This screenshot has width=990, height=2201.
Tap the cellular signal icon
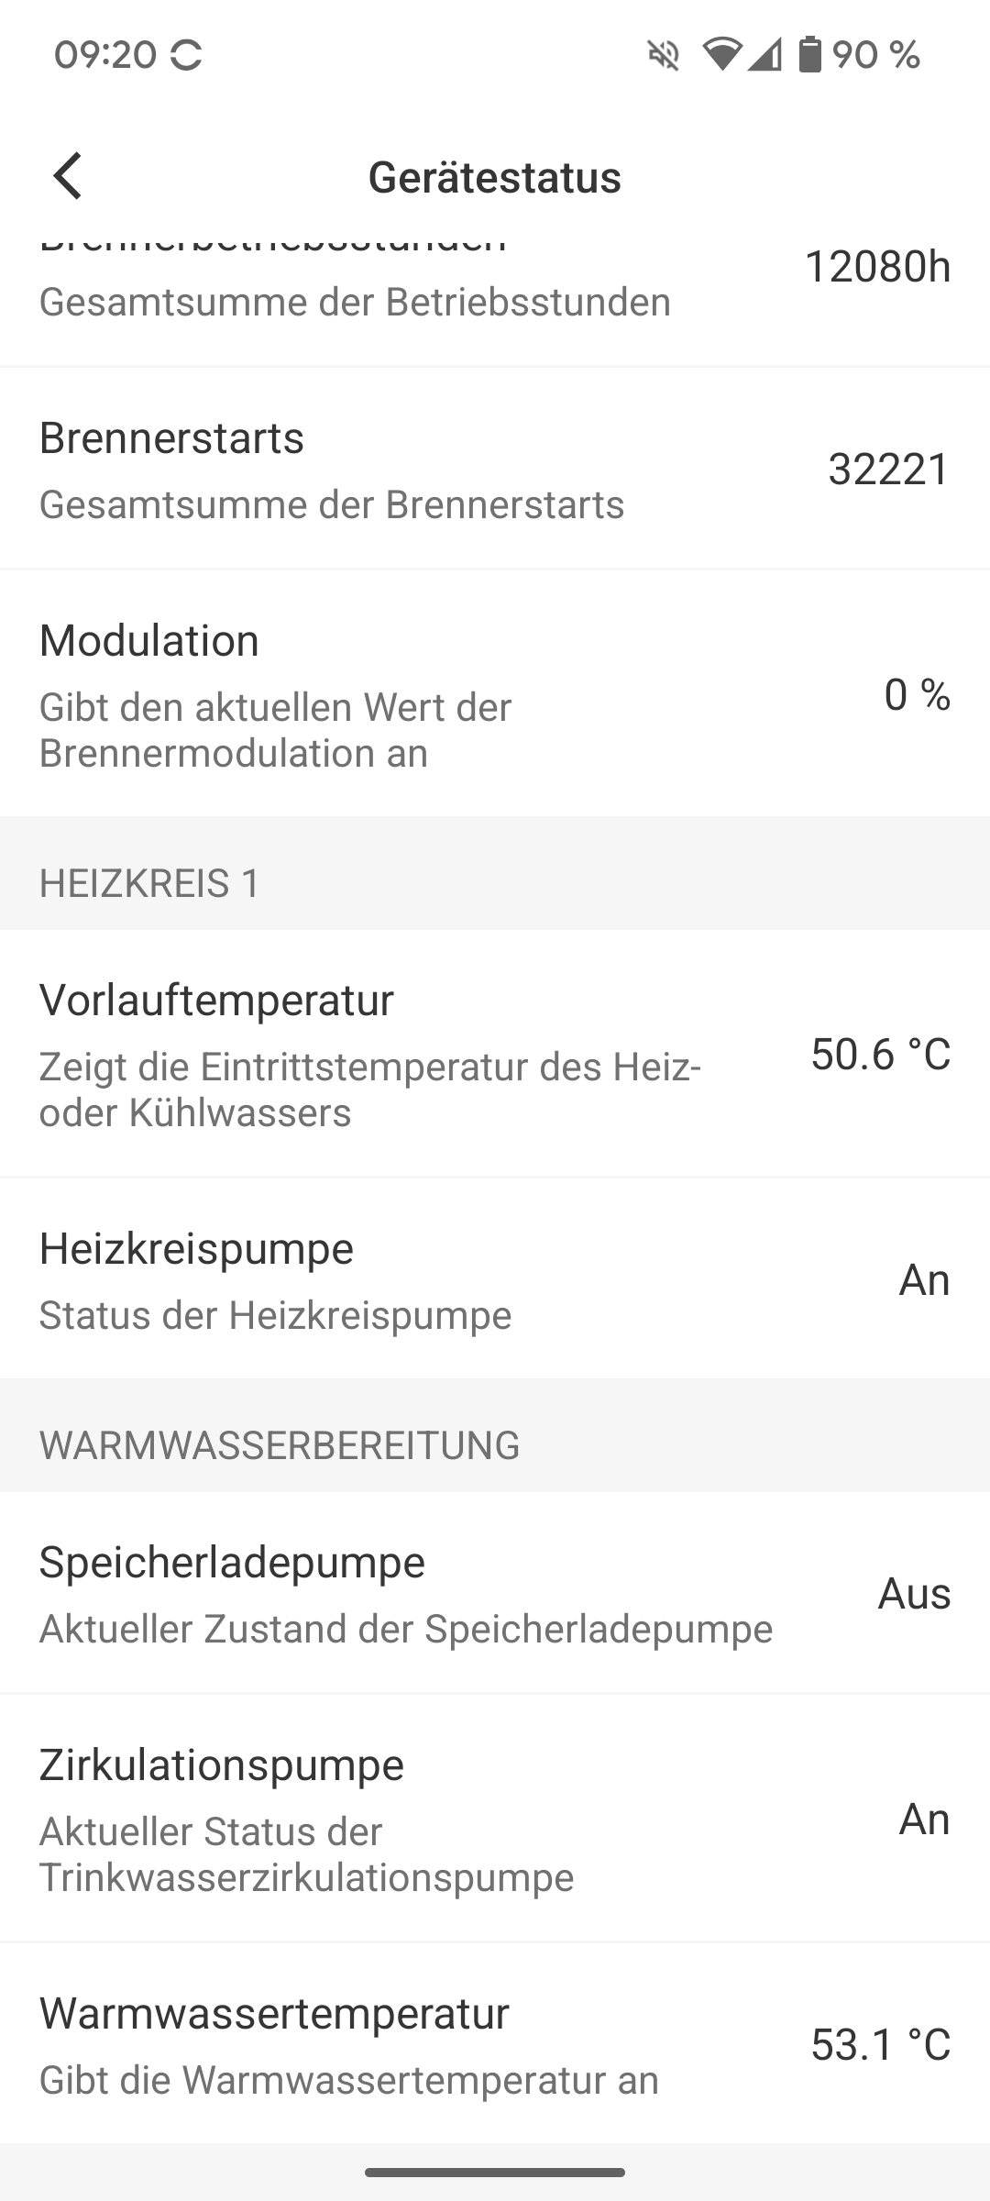[x=764, y=55]
